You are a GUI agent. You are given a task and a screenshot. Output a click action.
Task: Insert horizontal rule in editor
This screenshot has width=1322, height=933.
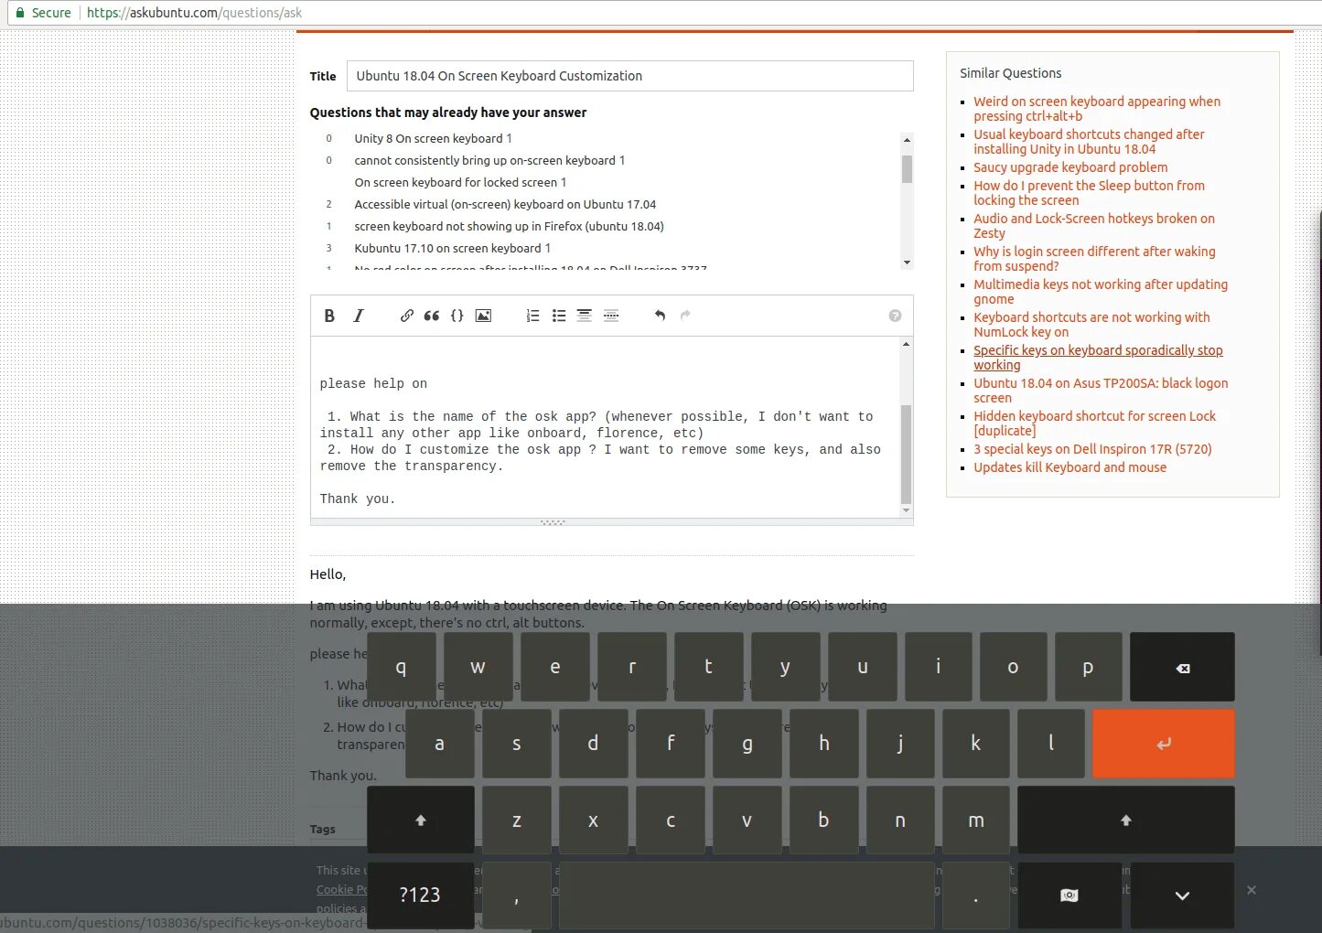(611, 316)
